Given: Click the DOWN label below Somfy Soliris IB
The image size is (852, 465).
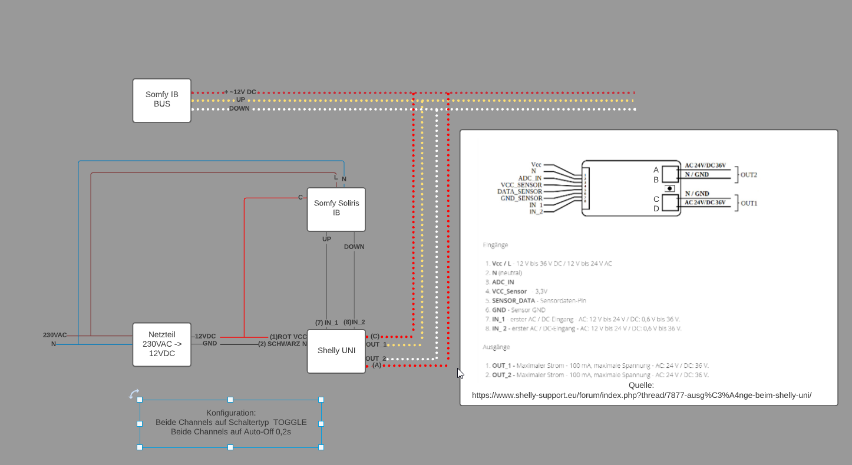Looking at the screenshot, I should pos(354,247).
